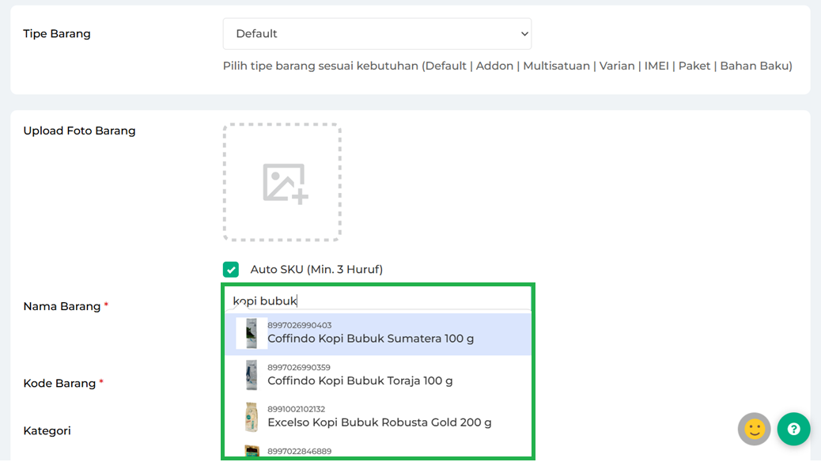Open the green question mark help button
The height and width of the screenshot is (462, 821).
[x=793, y=429]
